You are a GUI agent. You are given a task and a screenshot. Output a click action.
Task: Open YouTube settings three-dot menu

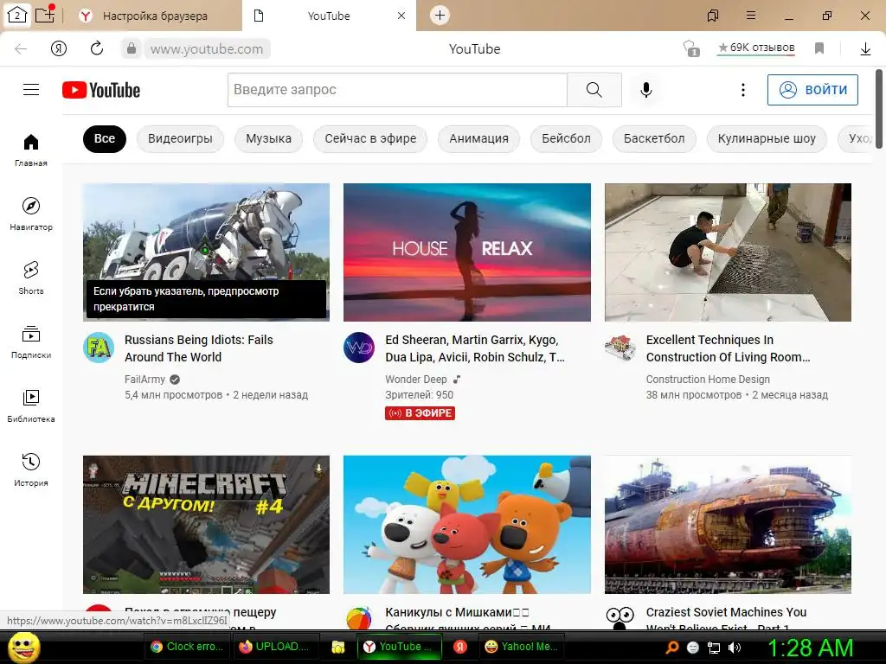point(742,90)
